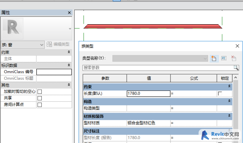Click the Delete Type icon
Image resolution: width=243 pixels, height=143 pixels.
234,58
